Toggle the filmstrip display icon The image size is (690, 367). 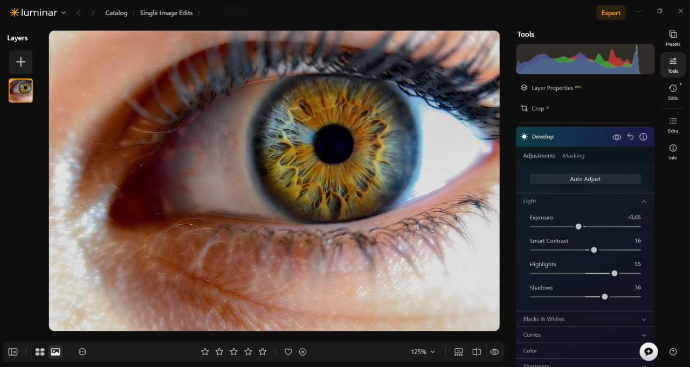tap(459, 352)
